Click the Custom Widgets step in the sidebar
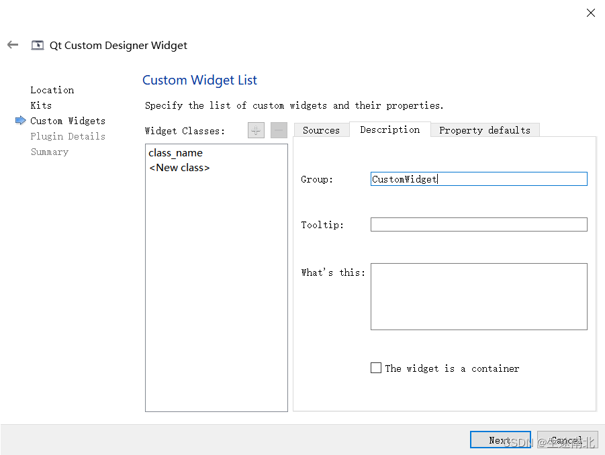Viewport: 605px width, 455px height. (x=68, y=121)
